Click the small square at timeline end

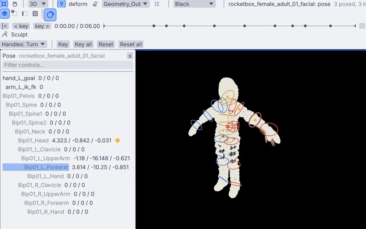click(x=362, y=26)
